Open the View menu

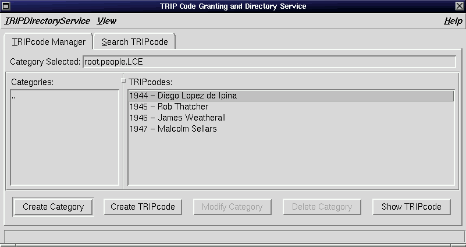[106, 21]
